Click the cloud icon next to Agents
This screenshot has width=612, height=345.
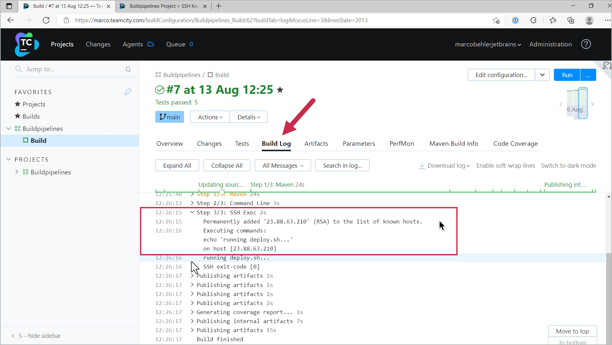coord(150,44)
